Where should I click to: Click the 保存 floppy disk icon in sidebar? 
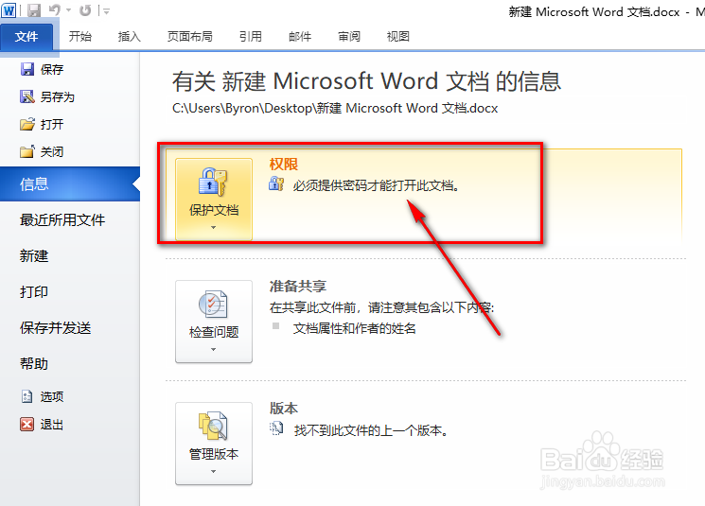(x=27, y=69)
